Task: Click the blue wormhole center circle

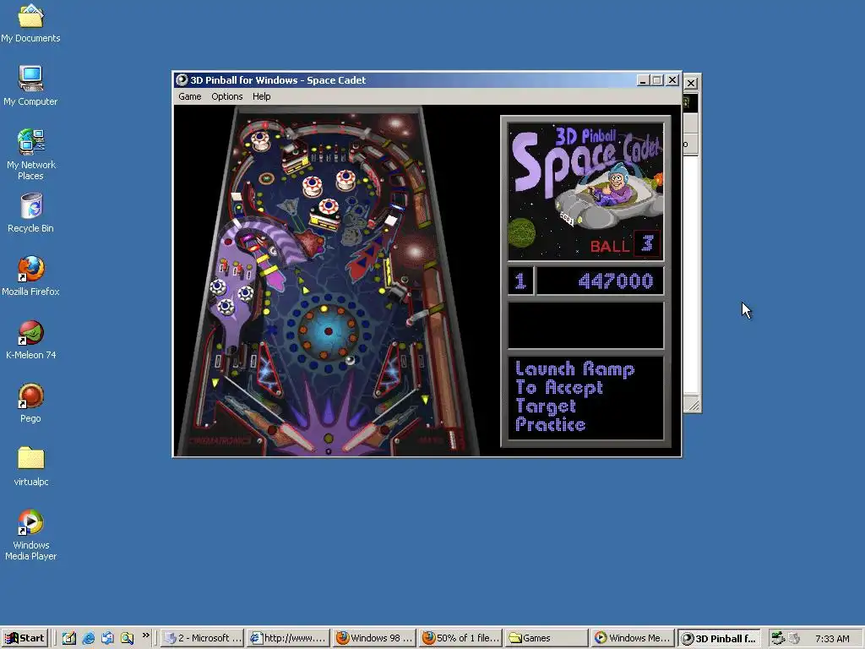Action: click(x=328, y=331)
